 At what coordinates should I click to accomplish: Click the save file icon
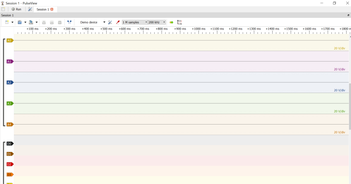point(31,22)
